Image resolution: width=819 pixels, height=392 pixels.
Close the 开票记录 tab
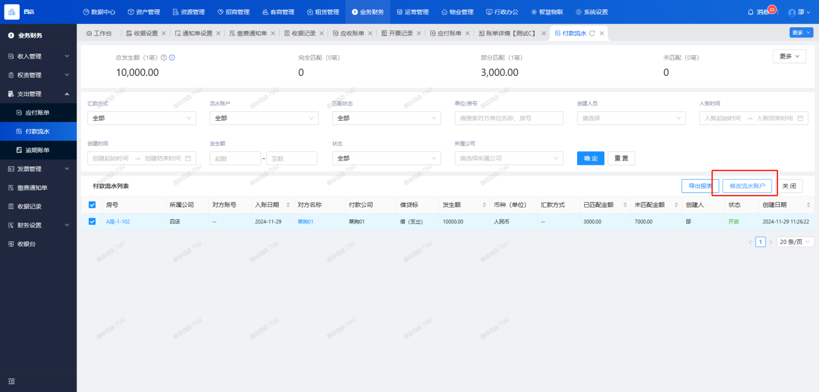click(419, 33)
